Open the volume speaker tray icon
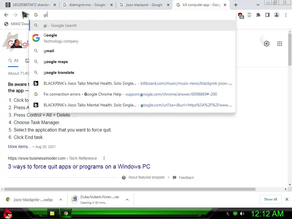This screenshot has width=292, height=219. pyautogui.click(x=242, y=214)
